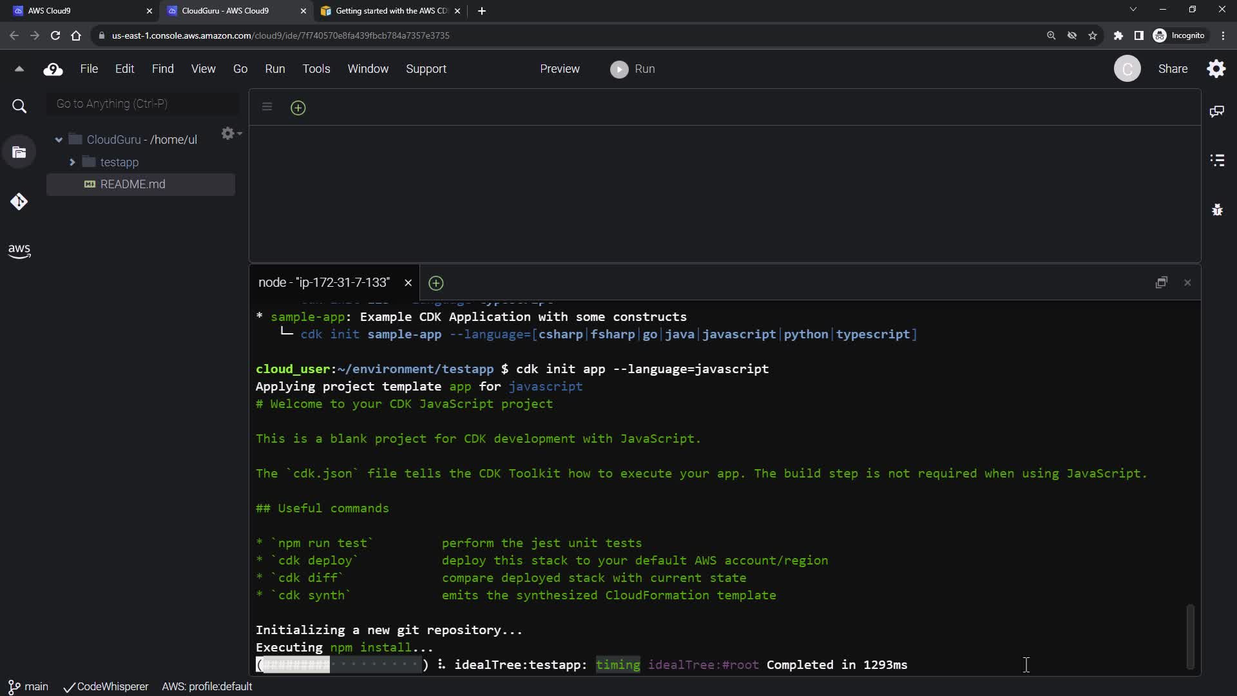Click the Share button
Viewport: 1237px width, 696px height.
[1173, 69]
